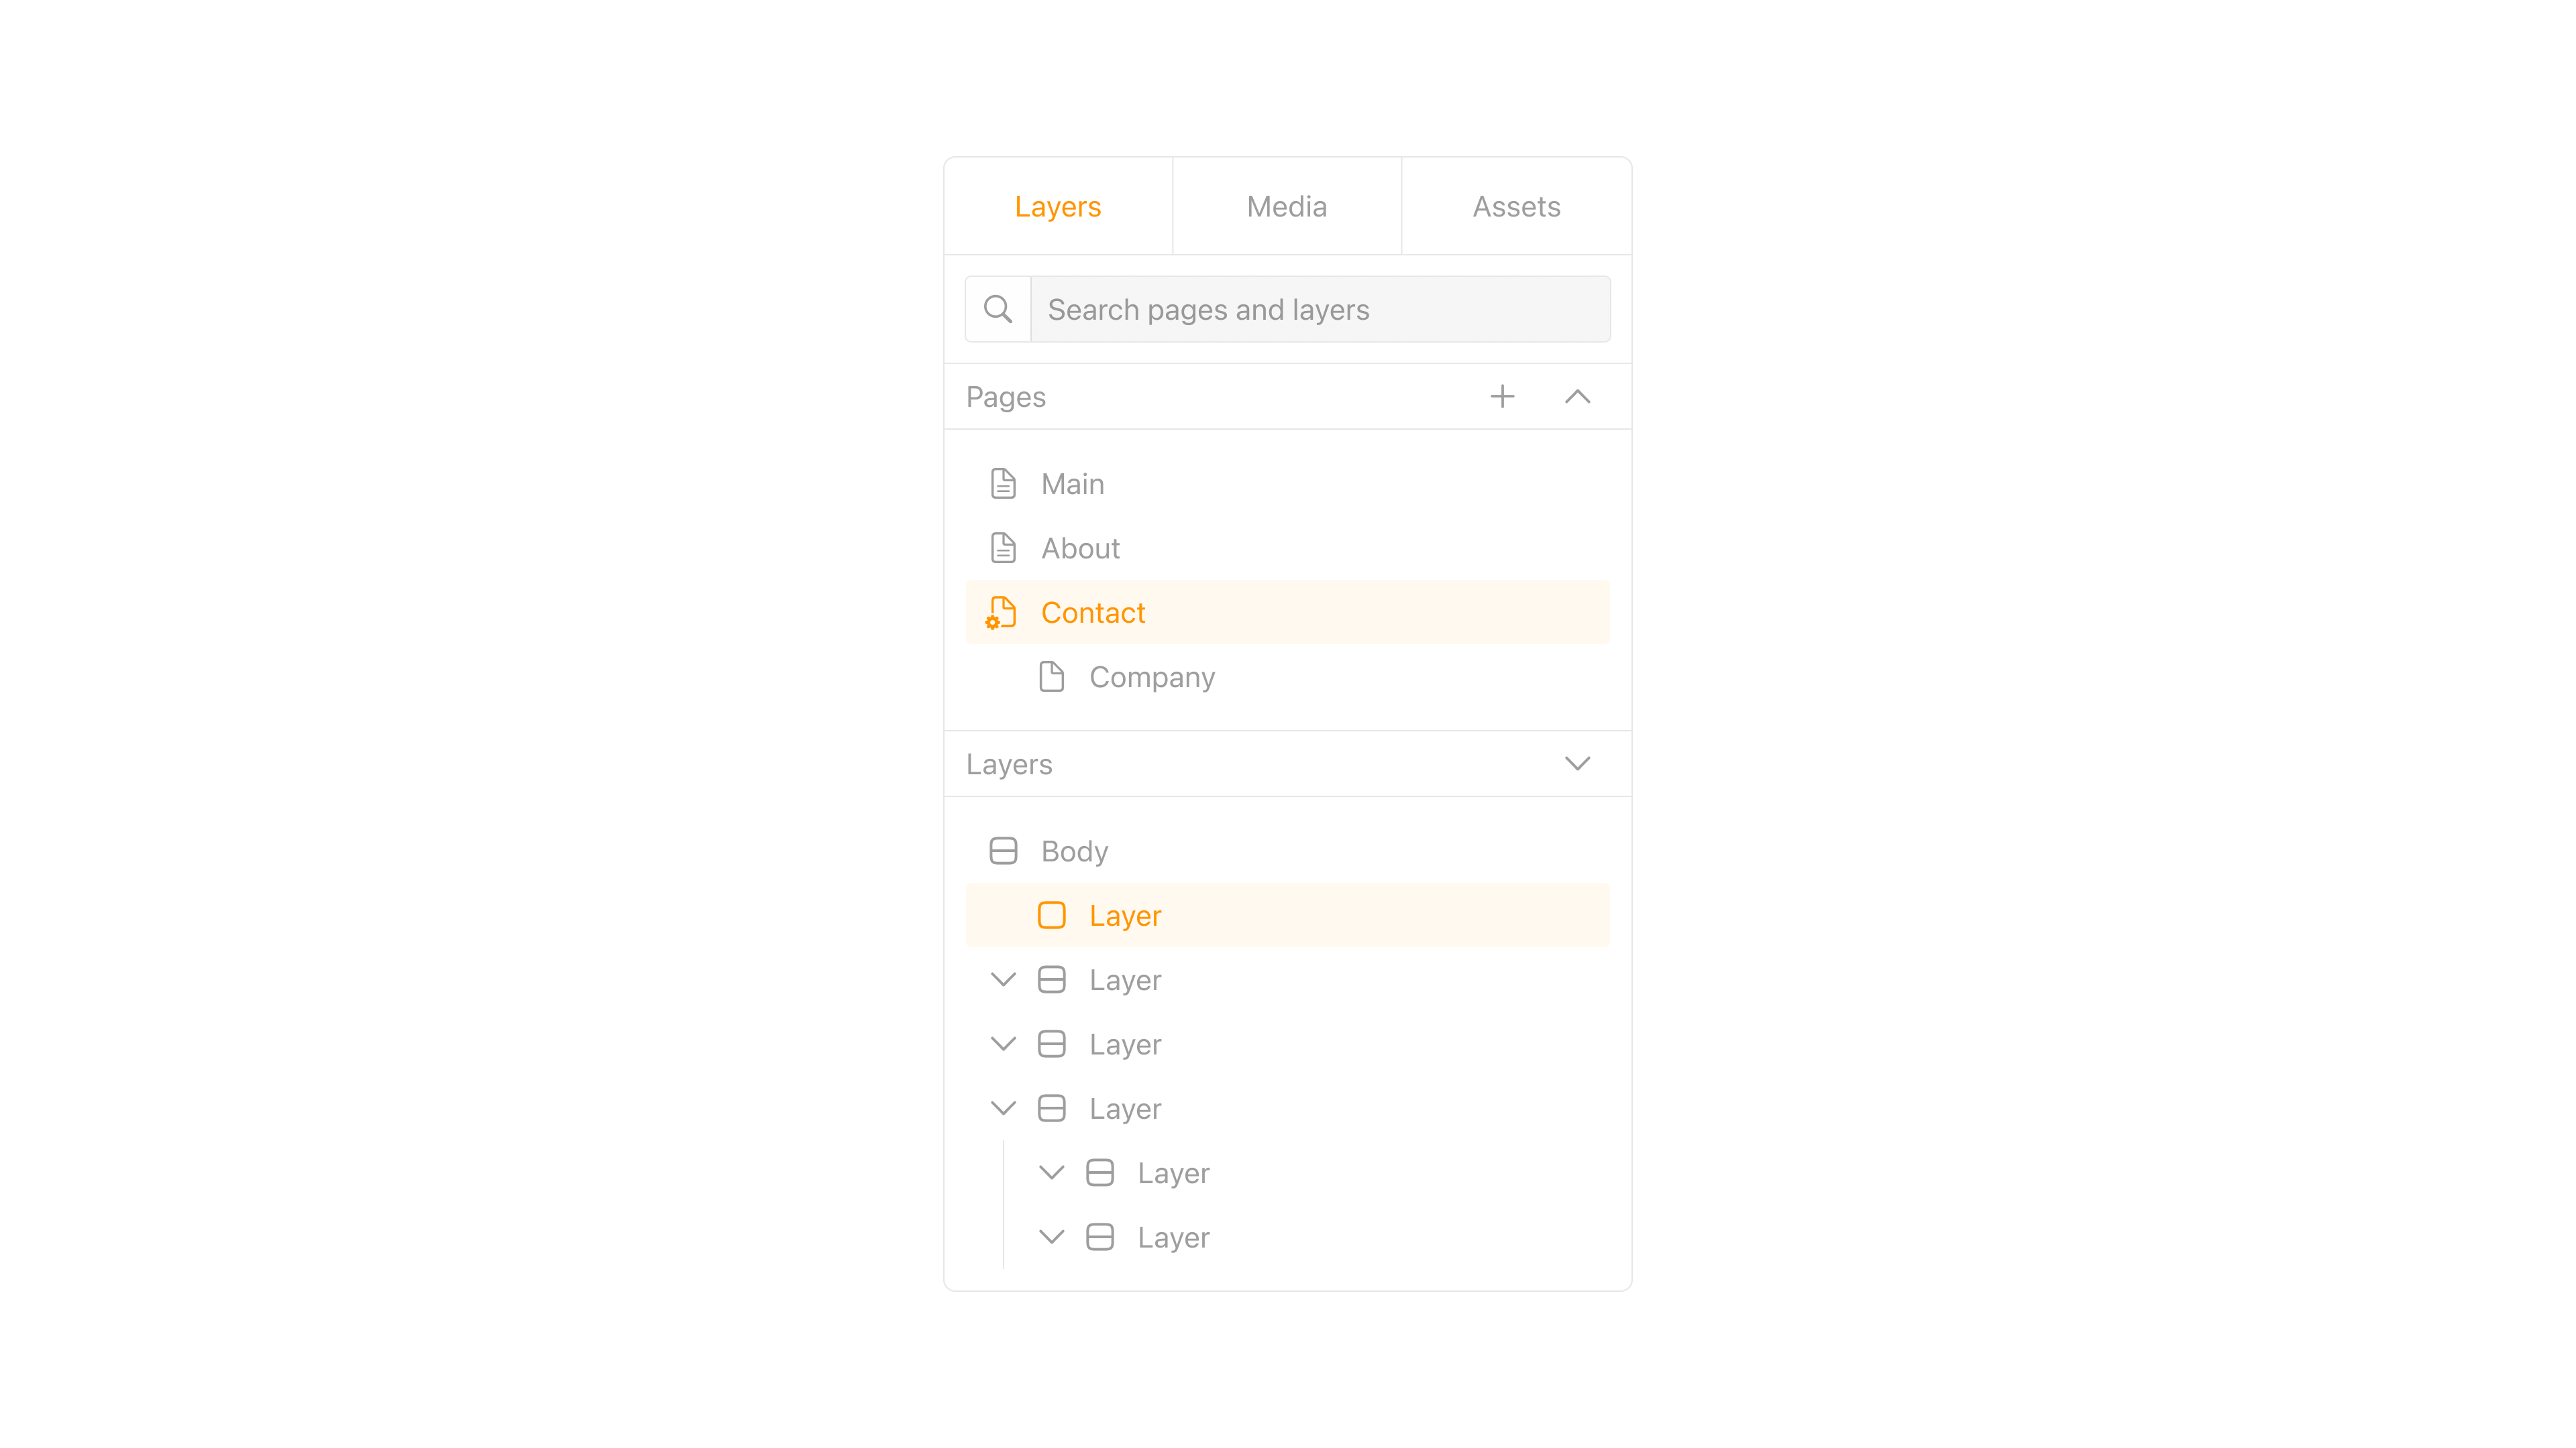Click the About page document icon
Viewport: 2576px width, 1448px height.
pos(1003,548)
